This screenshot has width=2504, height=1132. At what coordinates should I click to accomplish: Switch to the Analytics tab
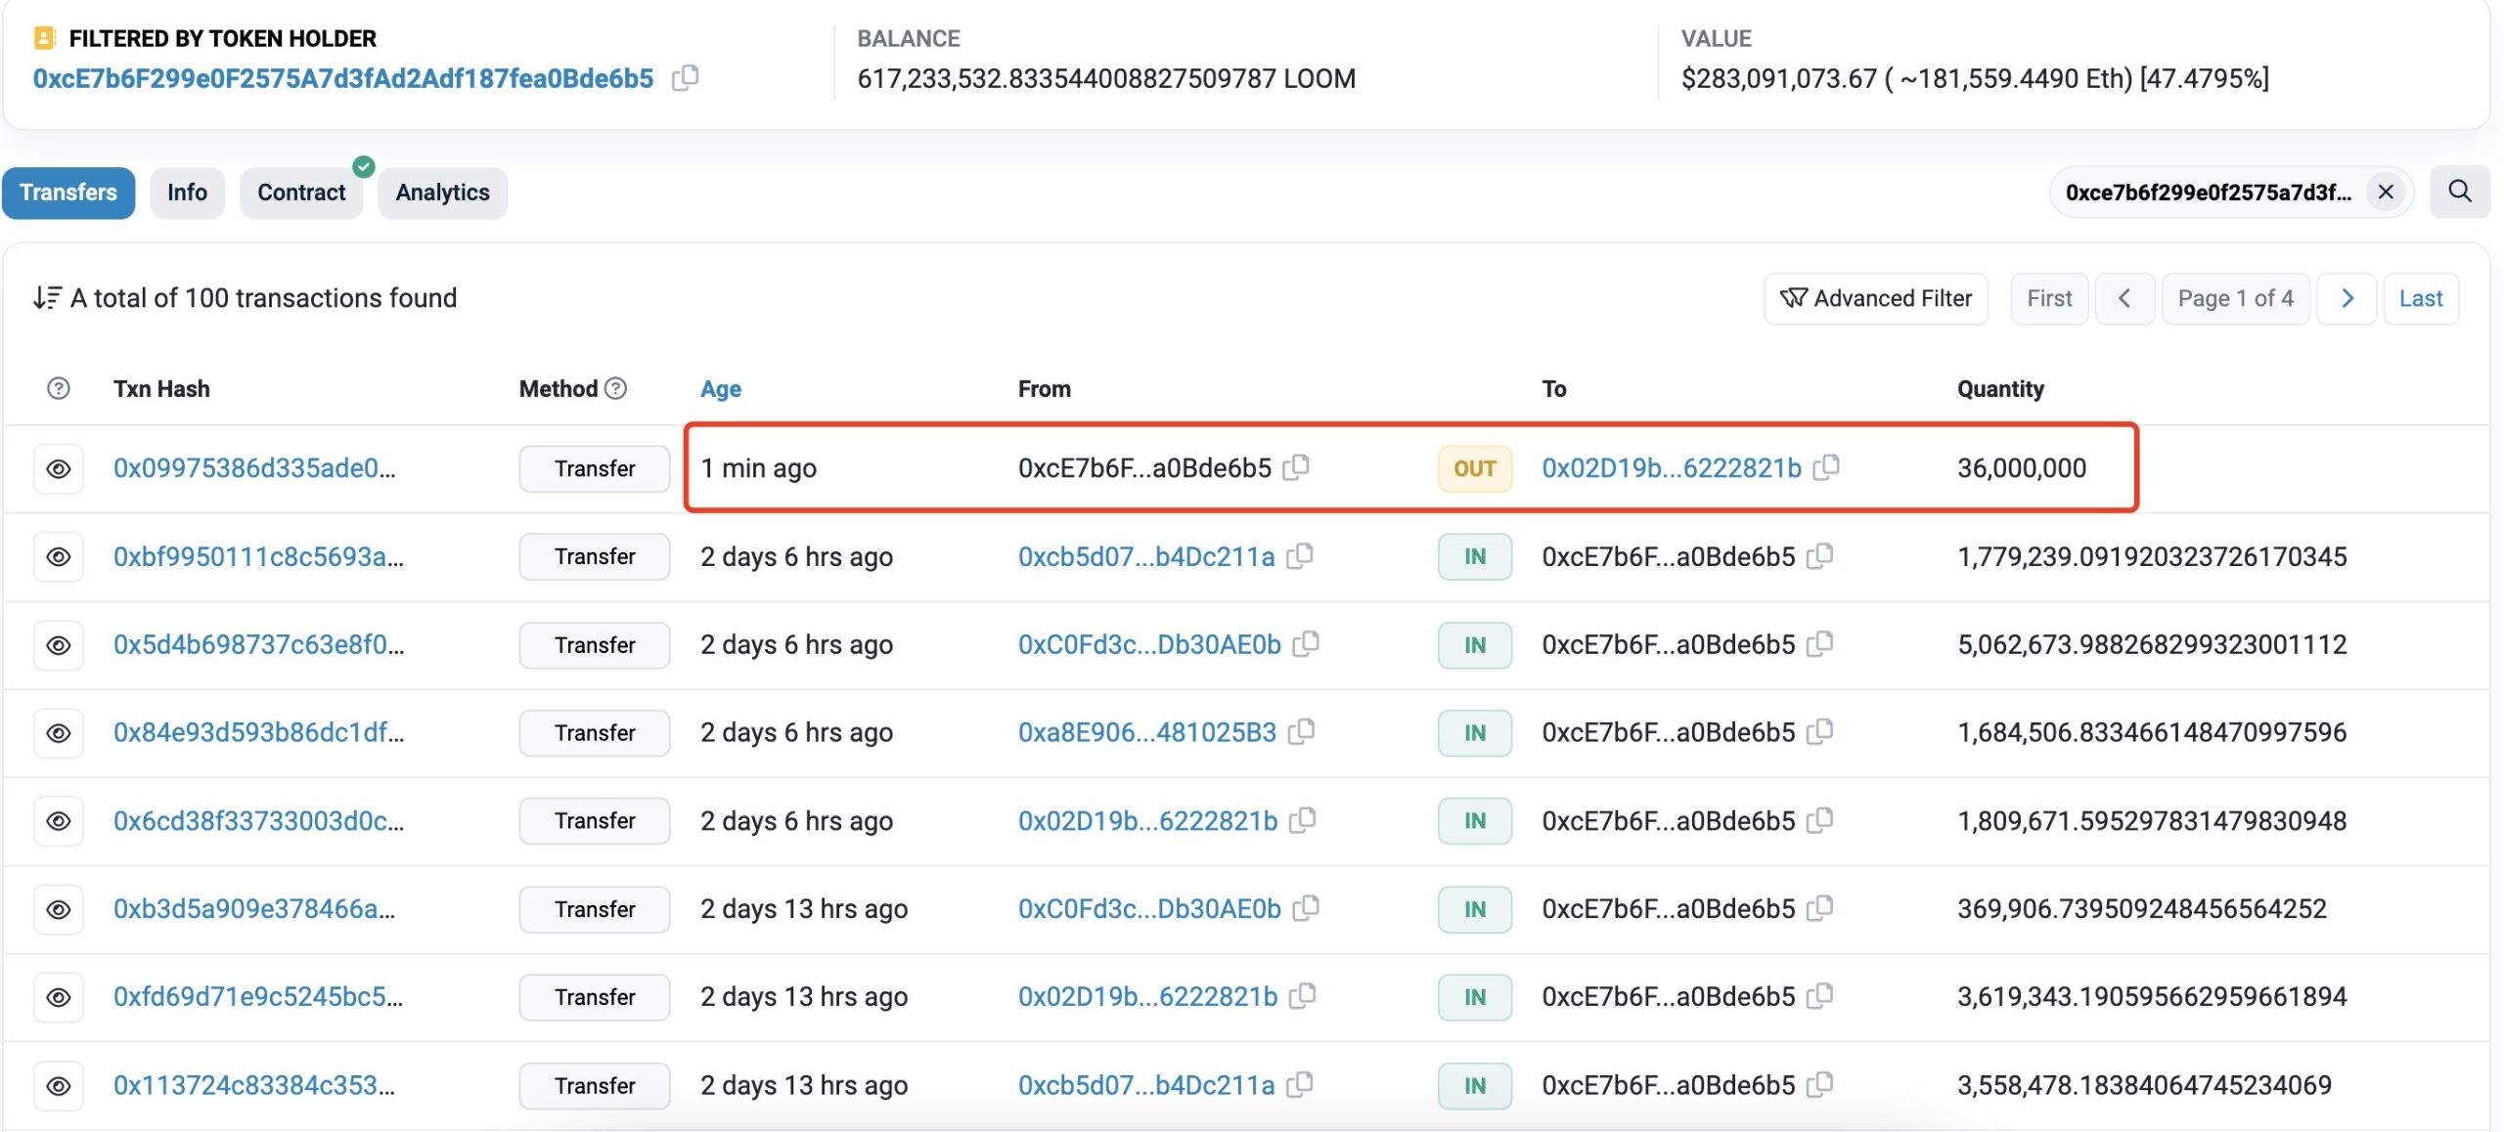[x=442, y=193]
